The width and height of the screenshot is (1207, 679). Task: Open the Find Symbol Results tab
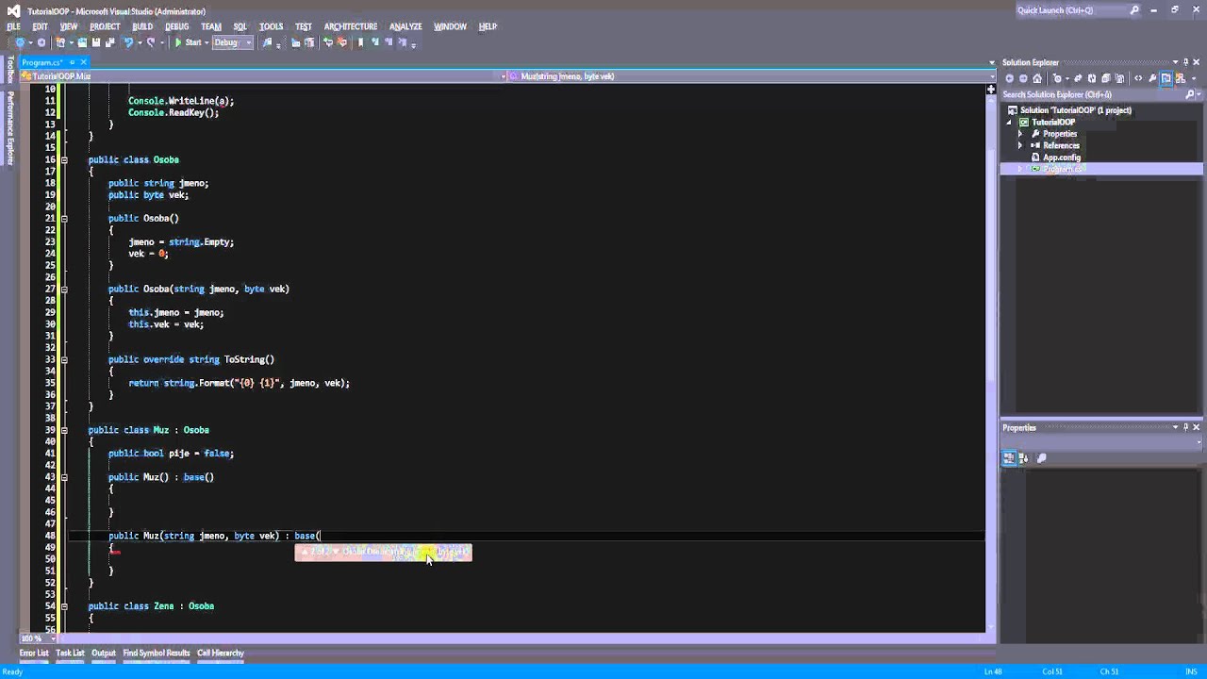(157, 653)
